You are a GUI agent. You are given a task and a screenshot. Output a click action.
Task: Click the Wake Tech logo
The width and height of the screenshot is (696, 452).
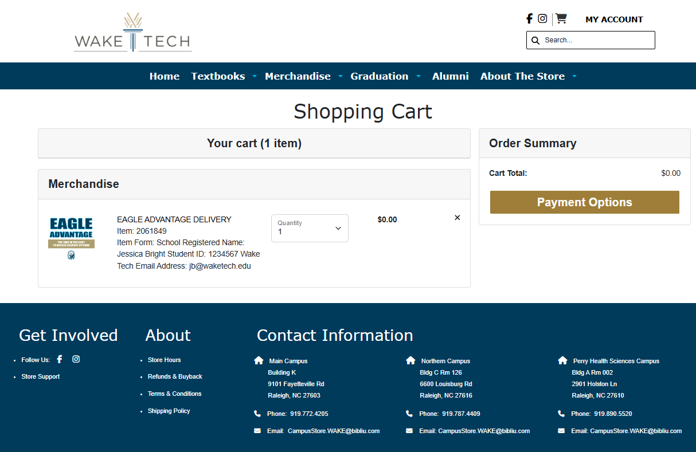tap(133, 33)
